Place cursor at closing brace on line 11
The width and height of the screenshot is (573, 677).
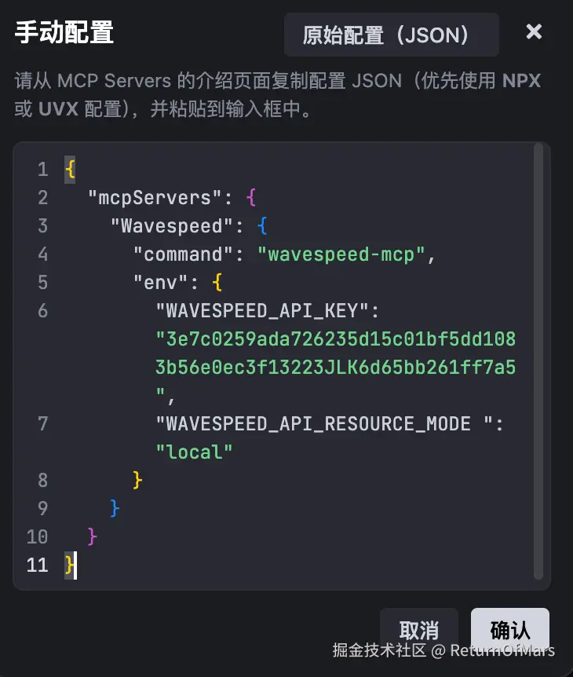70,565
